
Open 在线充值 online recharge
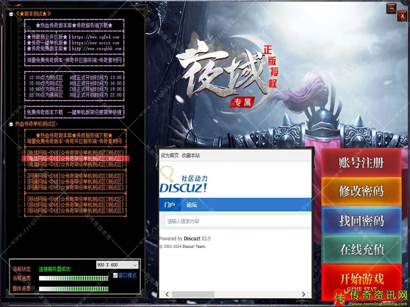coord(361,249)
